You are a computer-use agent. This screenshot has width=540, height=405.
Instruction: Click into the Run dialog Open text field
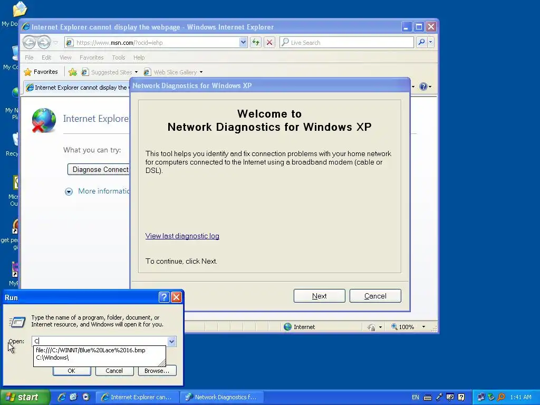pos(100,341)
